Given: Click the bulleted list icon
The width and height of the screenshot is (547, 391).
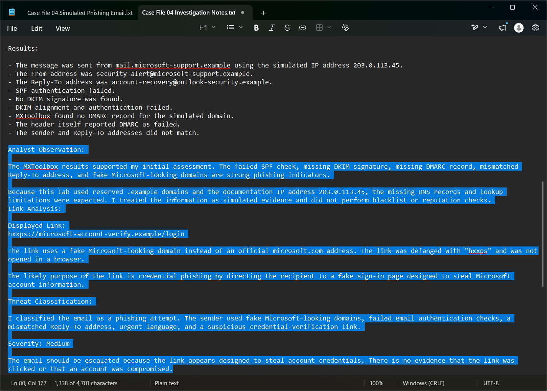Looking at the screenshot, I should 230,28.
